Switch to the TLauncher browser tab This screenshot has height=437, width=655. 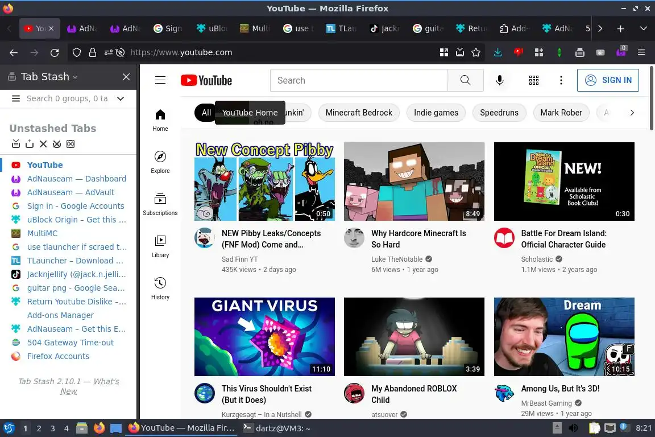341,29
